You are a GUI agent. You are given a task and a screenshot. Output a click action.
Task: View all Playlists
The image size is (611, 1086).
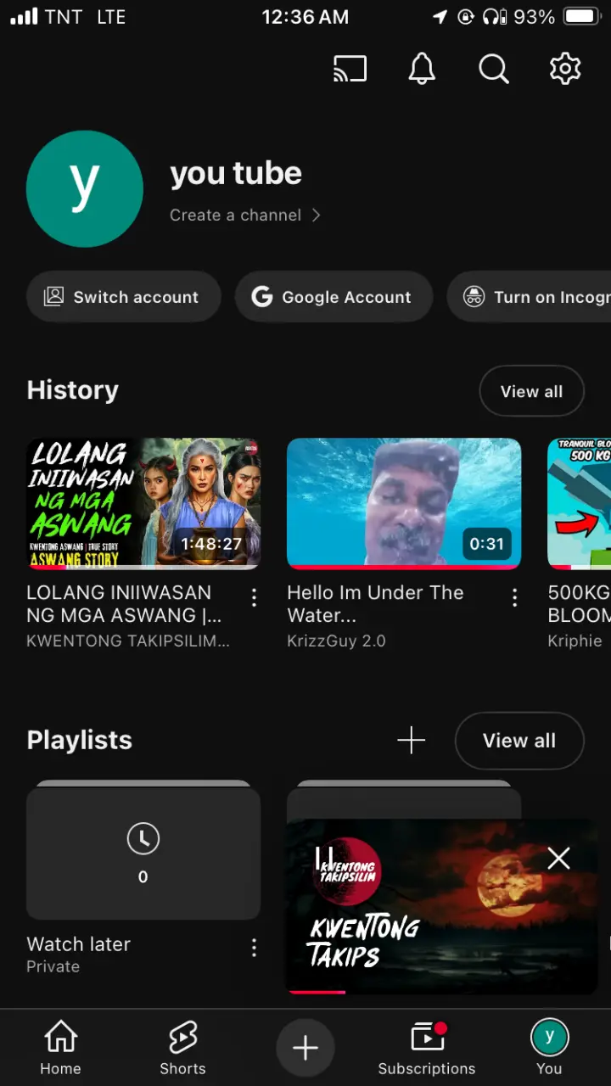519,740
